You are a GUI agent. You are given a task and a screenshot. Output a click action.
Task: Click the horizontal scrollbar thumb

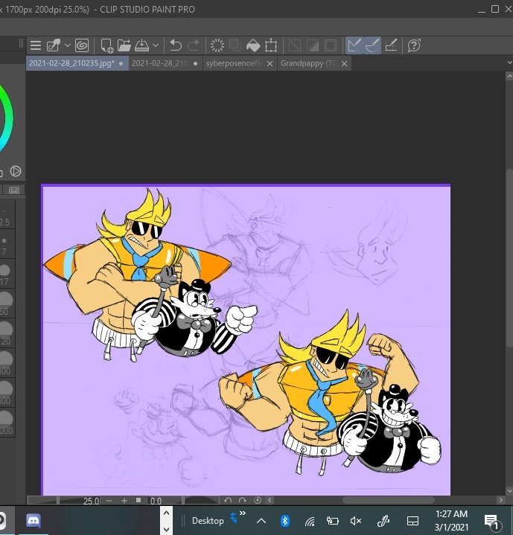(389, 500)
